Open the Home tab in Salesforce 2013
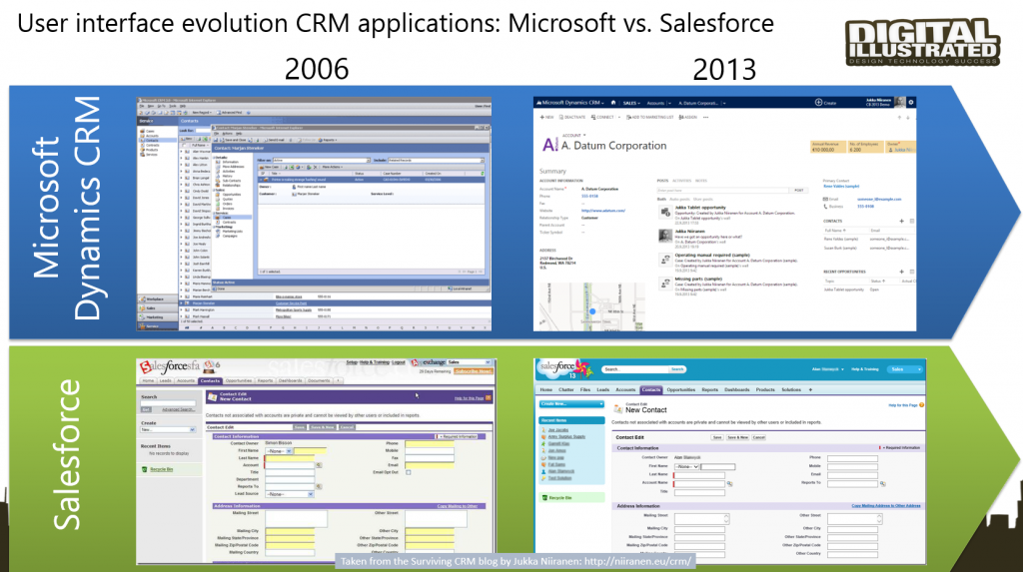This screenshot has height=572, width=1023. click(x=546, y=389)
